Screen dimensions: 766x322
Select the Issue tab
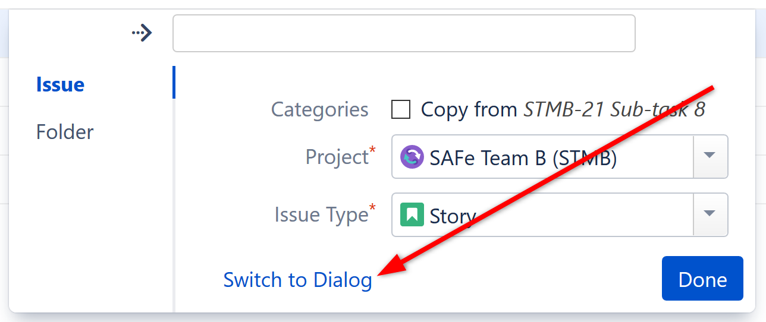(x=60, y=84)
